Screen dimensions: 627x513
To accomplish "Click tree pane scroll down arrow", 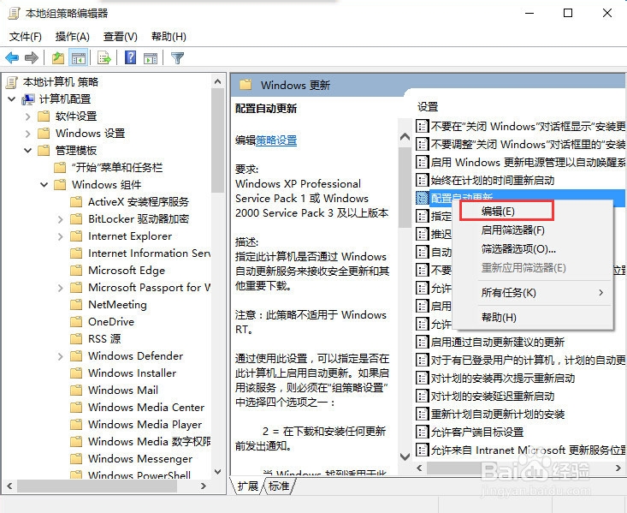I will coord(217,472).
